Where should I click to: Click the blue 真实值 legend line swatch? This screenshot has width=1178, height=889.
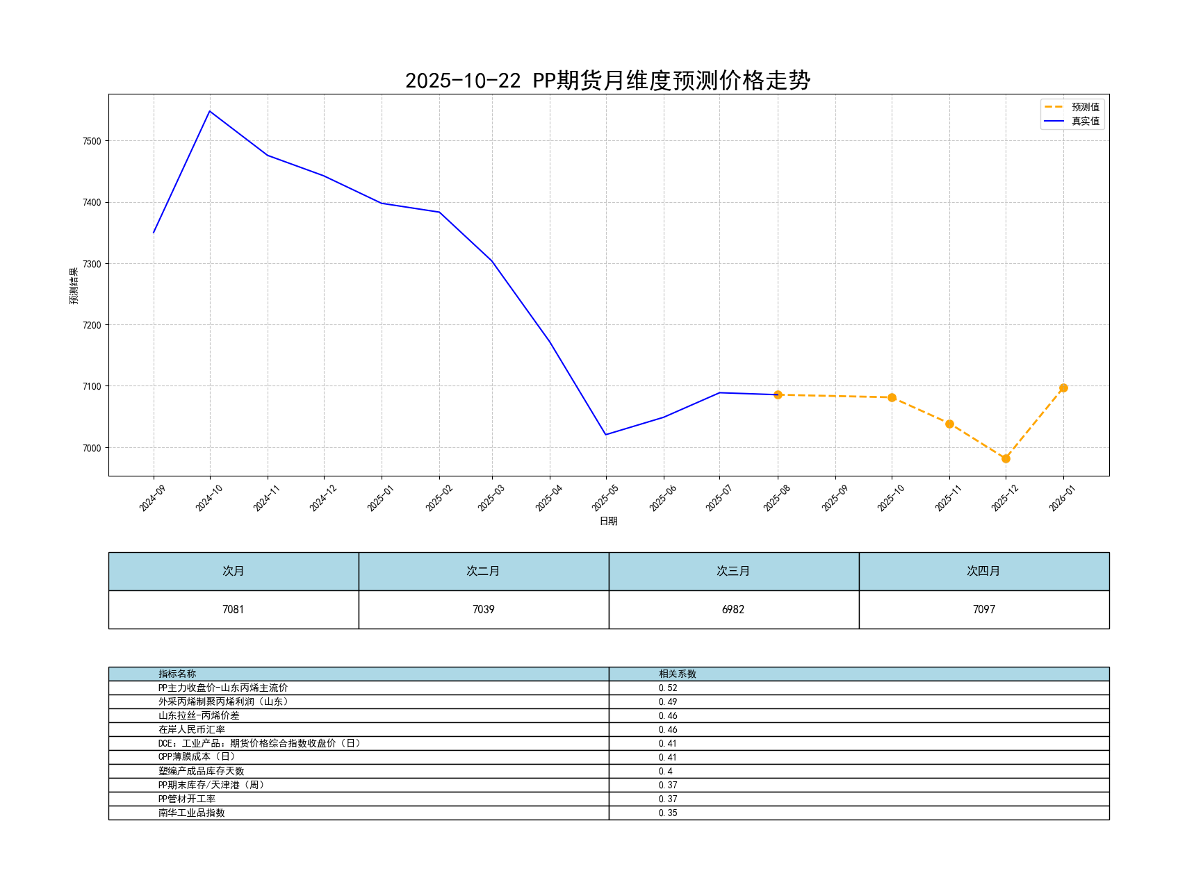pyautogui.click(x=1054, y=121)
